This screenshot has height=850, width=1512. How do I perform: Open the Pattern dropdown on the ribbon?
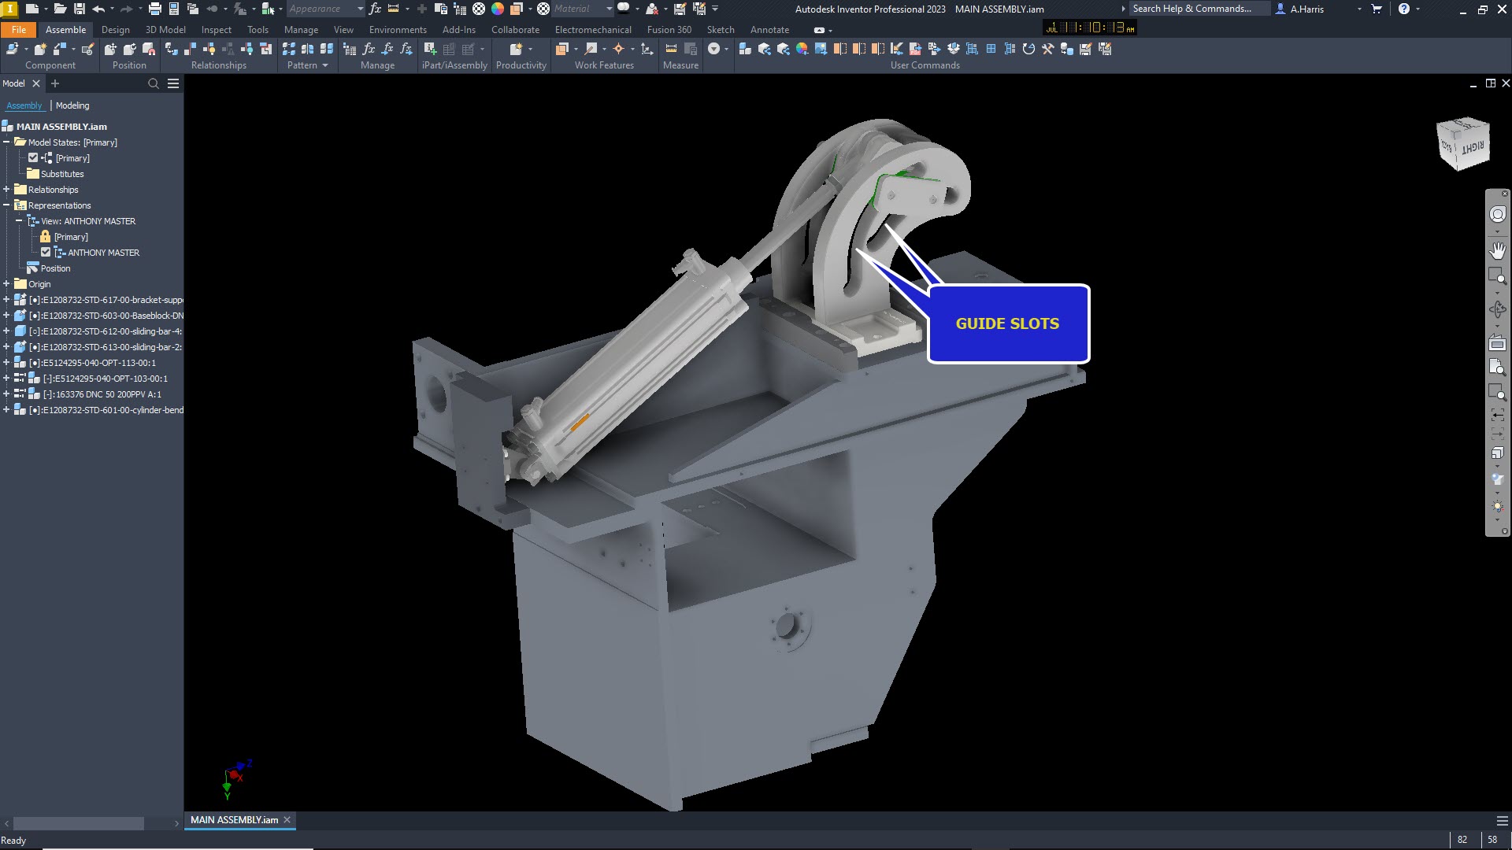pyautogui.click(x=326, y=65)
